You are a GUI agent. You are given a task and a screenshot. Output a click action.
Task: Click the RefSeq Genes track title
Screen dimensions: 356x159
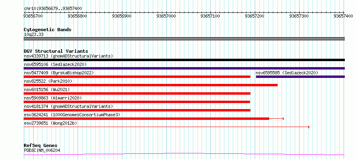click(x=40, y=146)
